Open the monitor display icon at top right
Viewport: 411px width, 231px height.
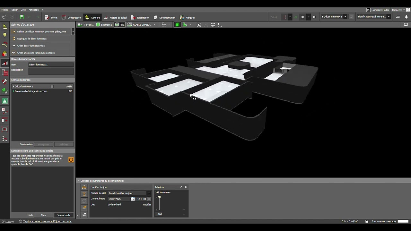406,24
